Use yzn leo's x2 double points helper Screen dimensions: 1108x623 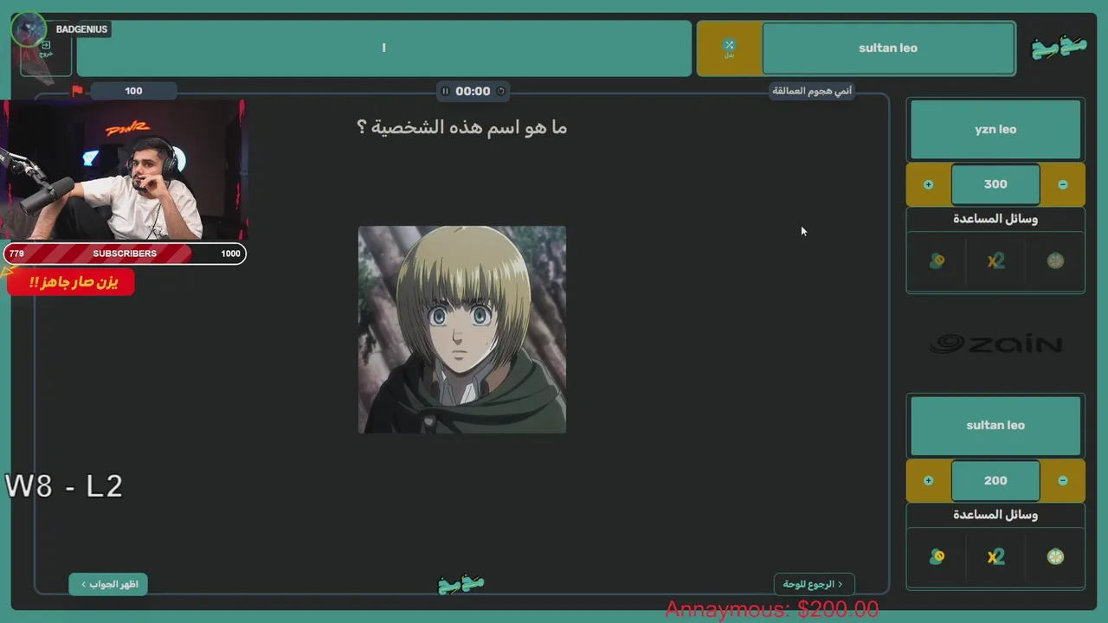pyautogui.click(x=995, y=261)
